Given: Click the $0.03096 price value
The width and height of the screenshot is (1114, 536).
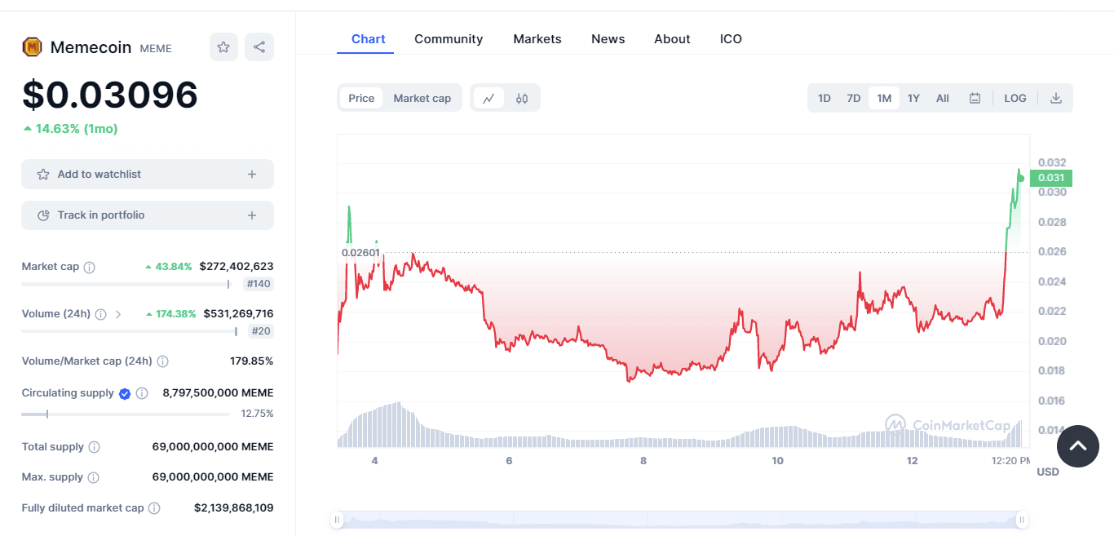Looking at the screenshot, I should pos(110,95).
